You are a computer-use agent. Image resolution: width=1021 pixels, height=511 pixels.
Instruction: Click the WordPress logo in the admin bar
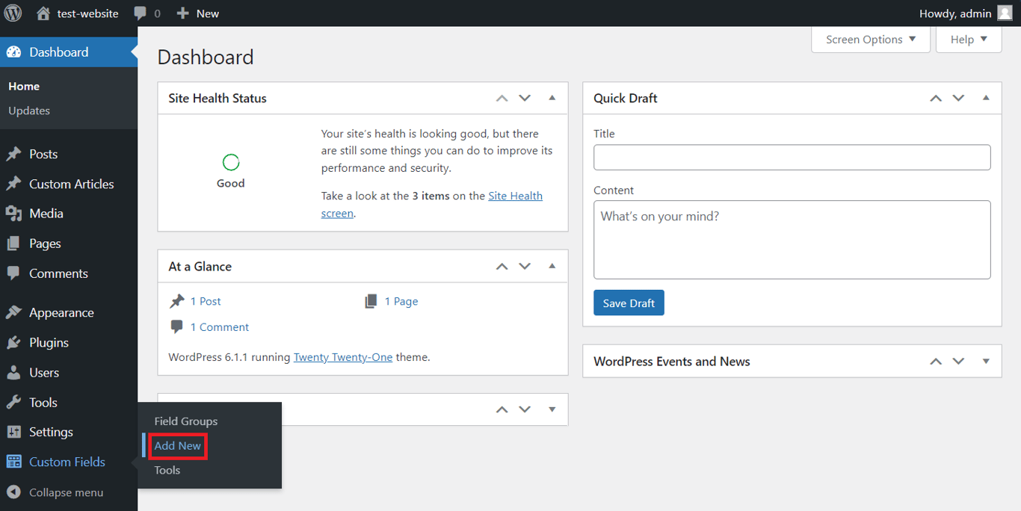13,13
